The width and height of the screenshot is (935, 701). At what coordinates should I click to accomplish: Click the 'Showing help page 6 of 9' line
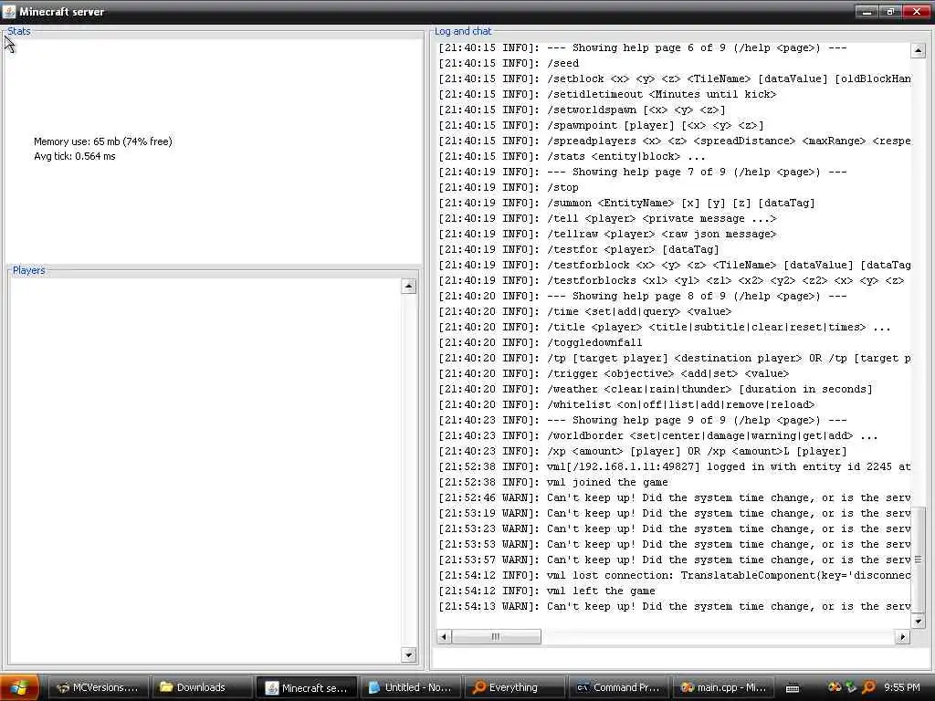pos(642,47)
